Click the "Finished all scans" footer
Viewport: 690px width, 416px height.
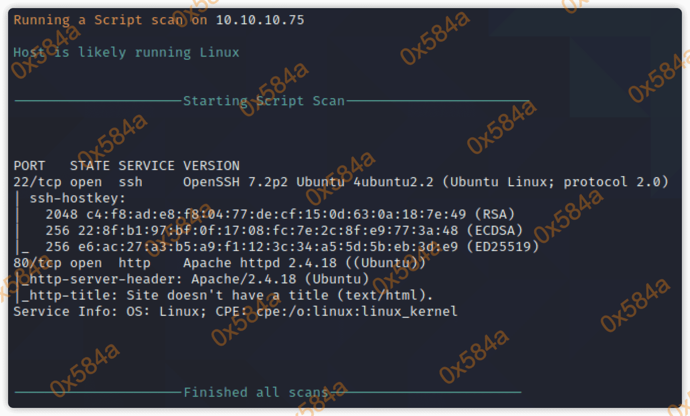pyautogui.click(x=255, y=393)
